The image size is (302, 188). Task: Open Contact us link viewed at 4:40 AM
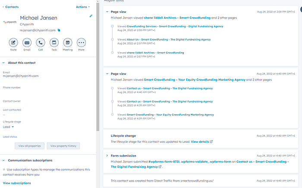170,88
